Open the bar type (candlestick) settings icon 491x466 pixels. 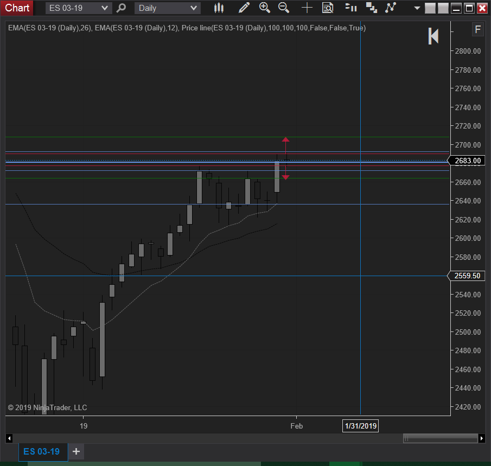click(x=219, y=8)
